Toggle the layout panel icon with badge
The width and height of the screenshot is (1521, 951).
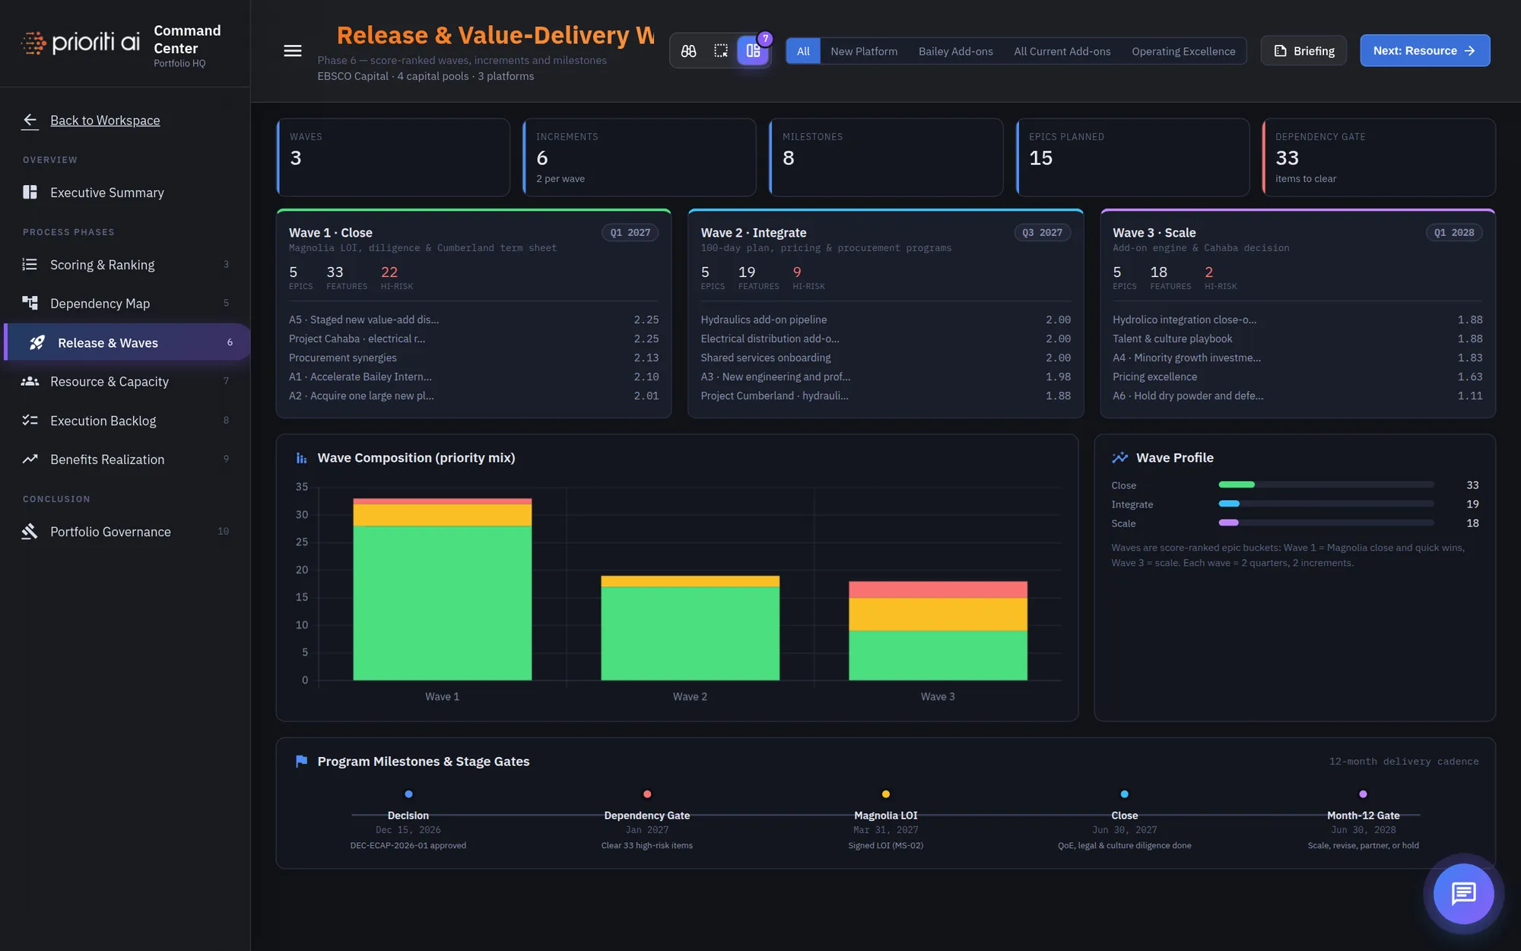(753, 51)
